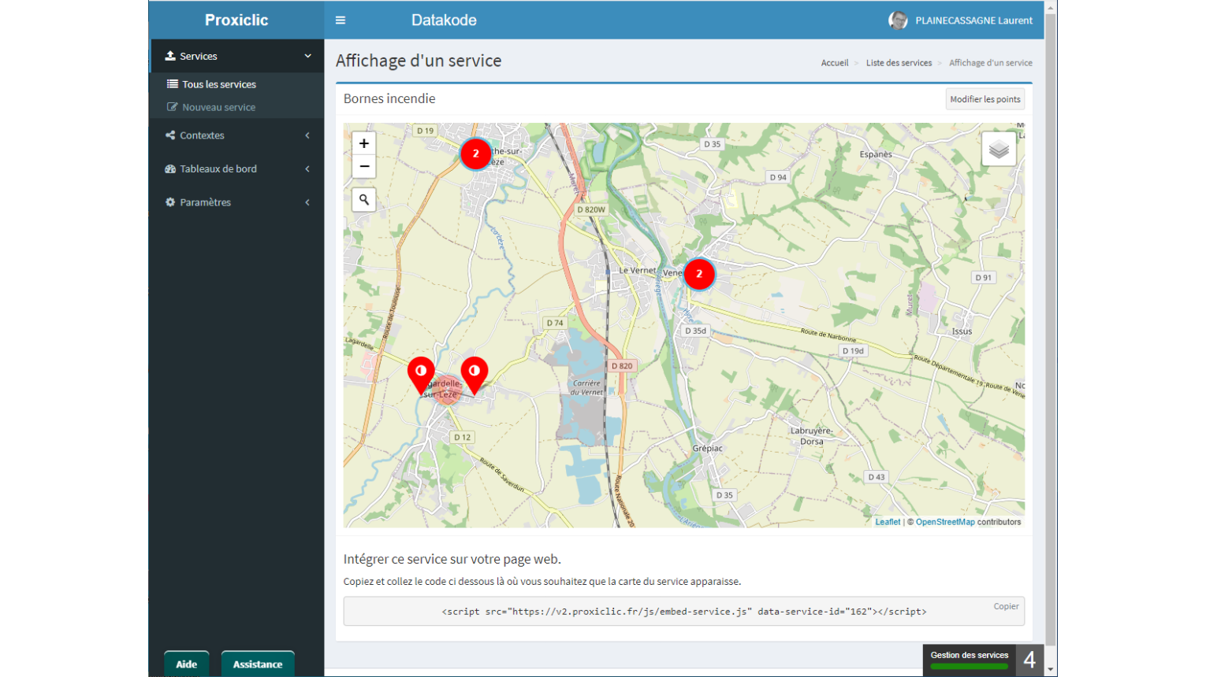Click the scrollbar up arrow
This screenshot has width=1206, height=677.
[x=1051, y=7]
